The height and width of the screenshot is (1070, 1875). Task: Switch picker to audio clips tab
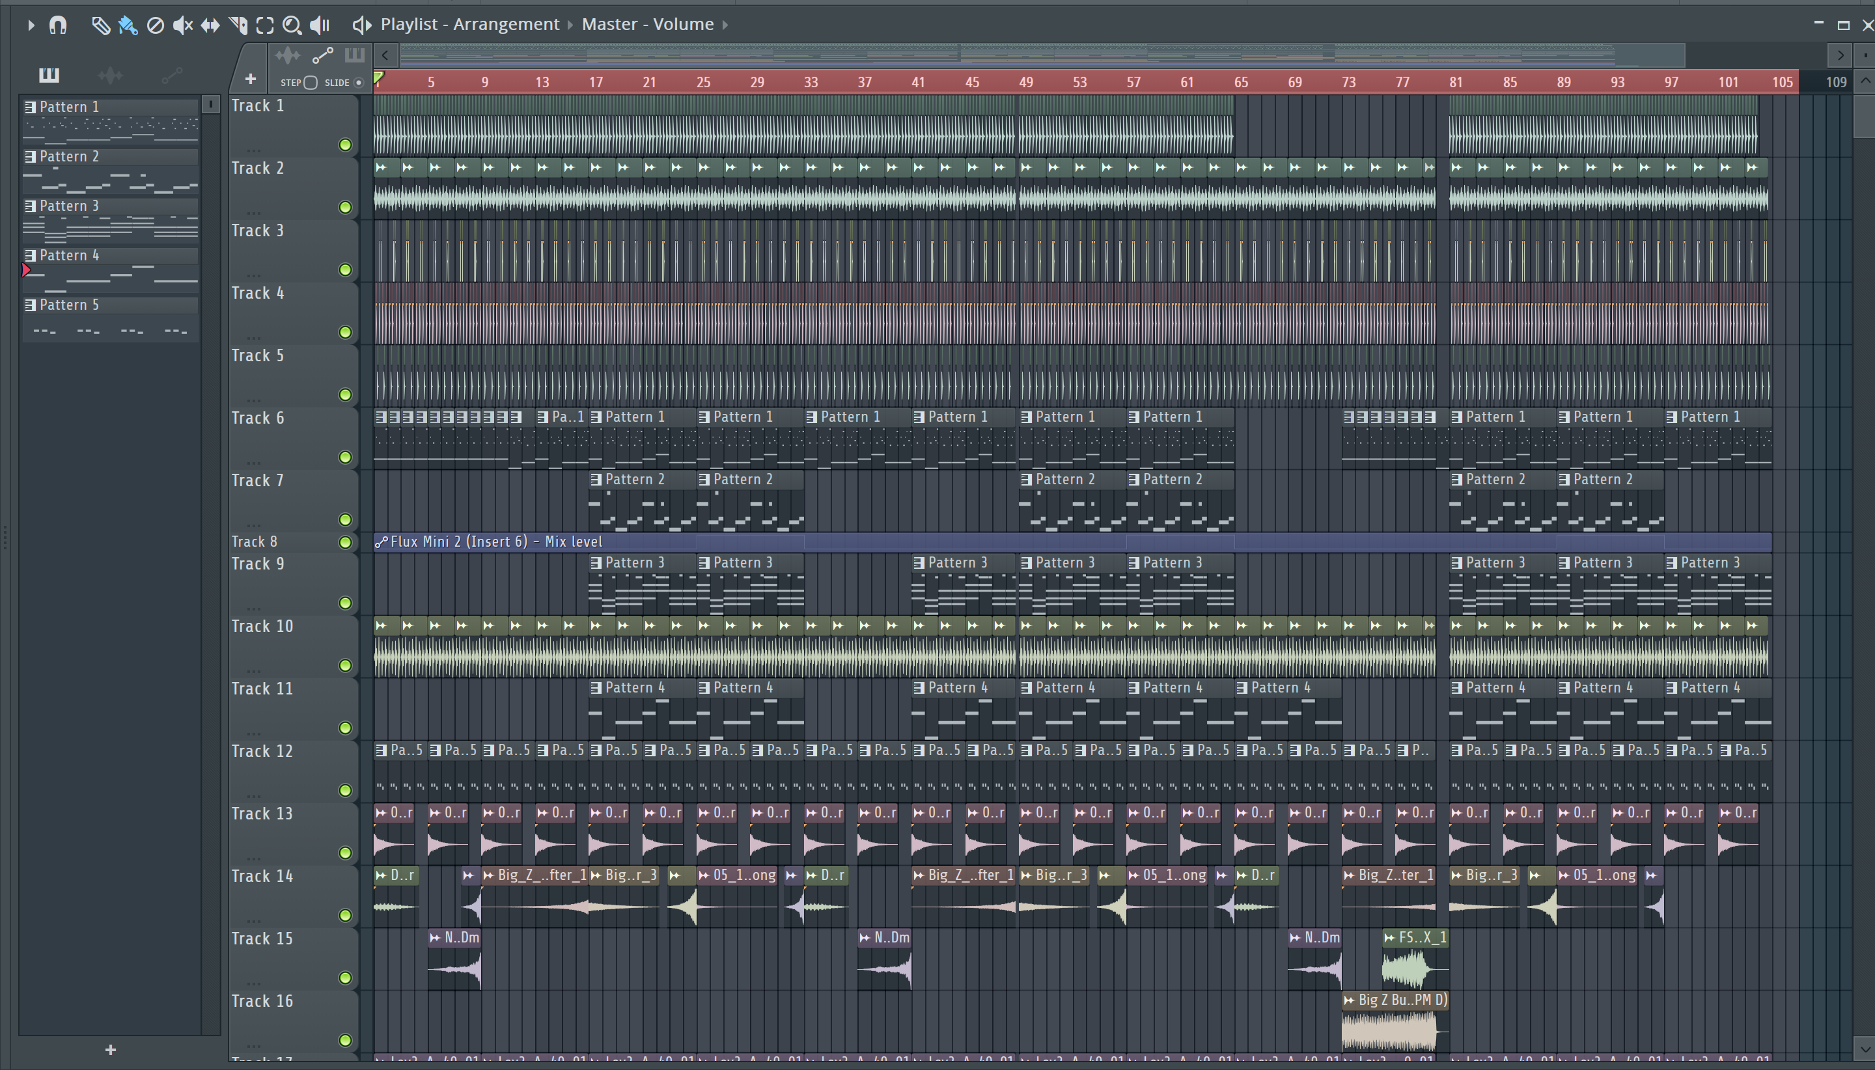[110, 74]
